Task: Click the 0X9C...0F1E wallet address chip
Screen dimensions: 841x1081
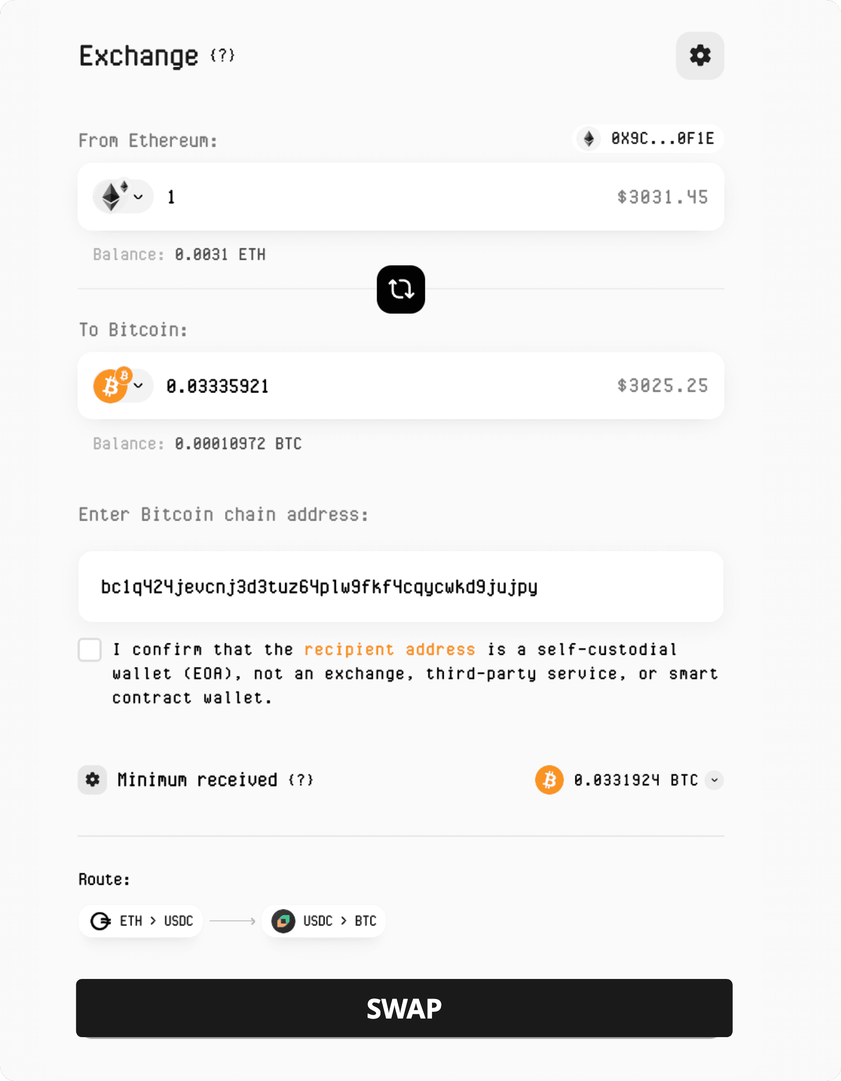Action: (x=646, y=139)
